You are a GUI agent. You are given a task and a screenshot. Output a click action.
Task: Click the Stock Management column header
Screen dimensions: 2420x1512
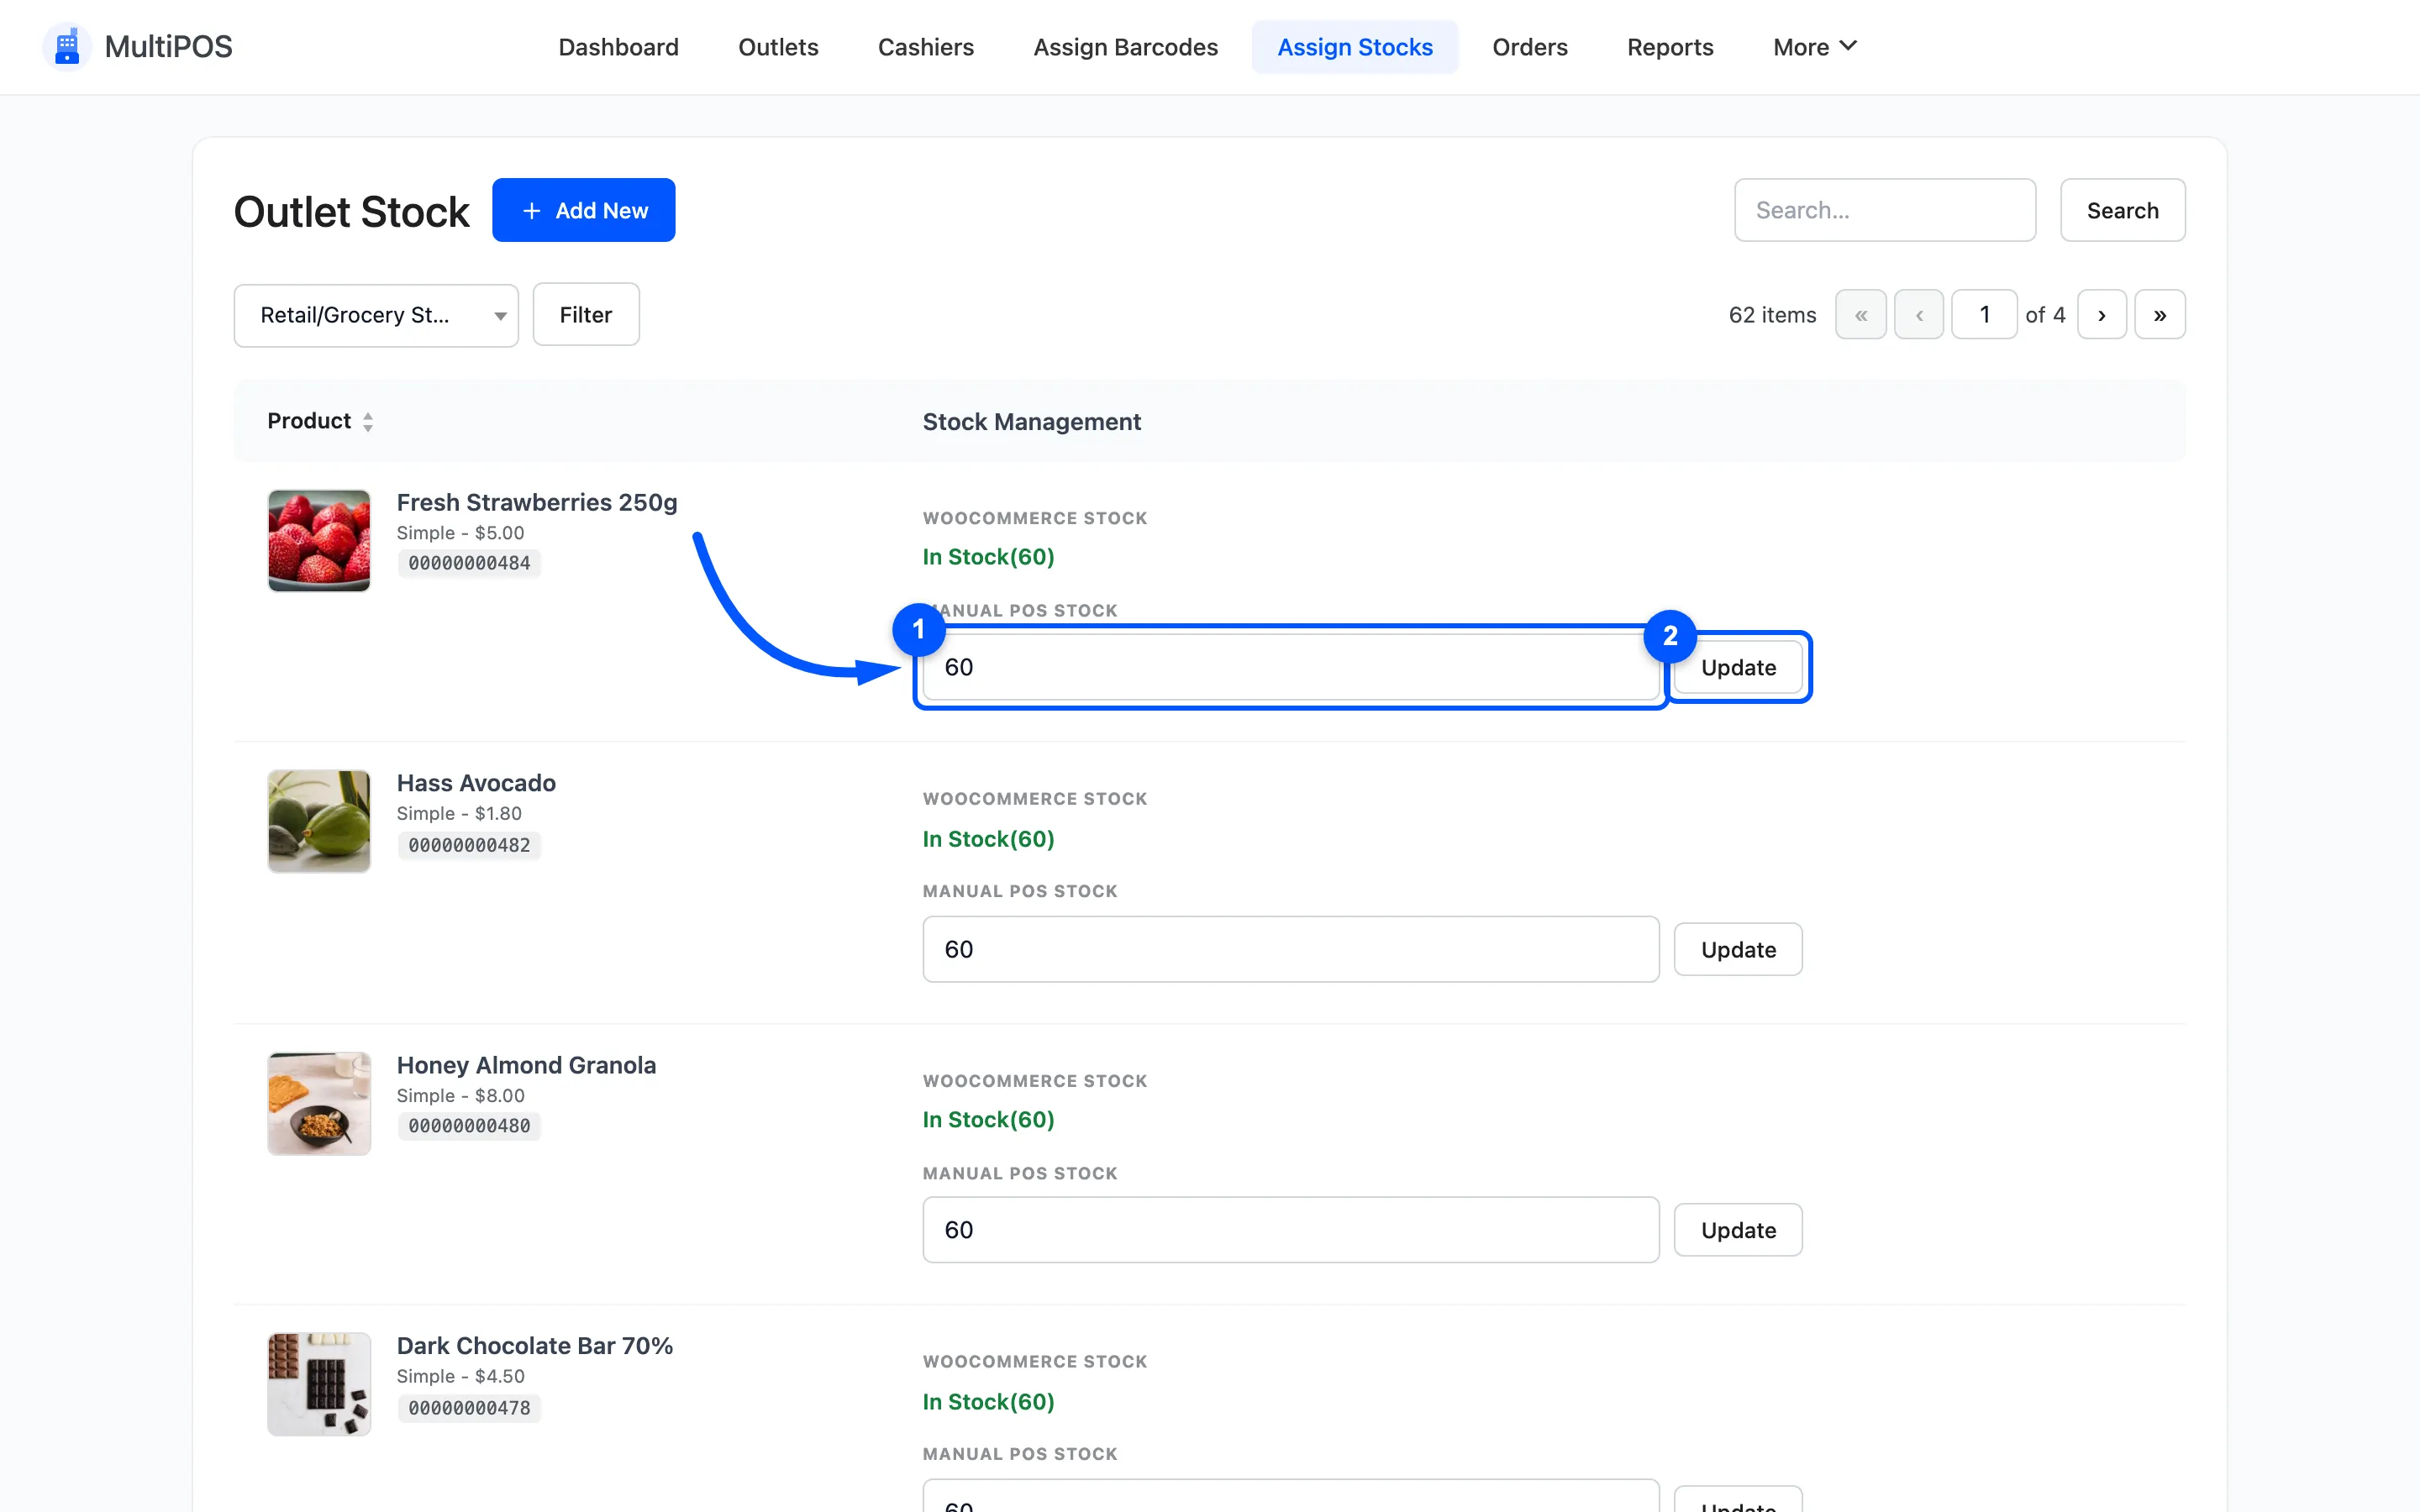1031,422
